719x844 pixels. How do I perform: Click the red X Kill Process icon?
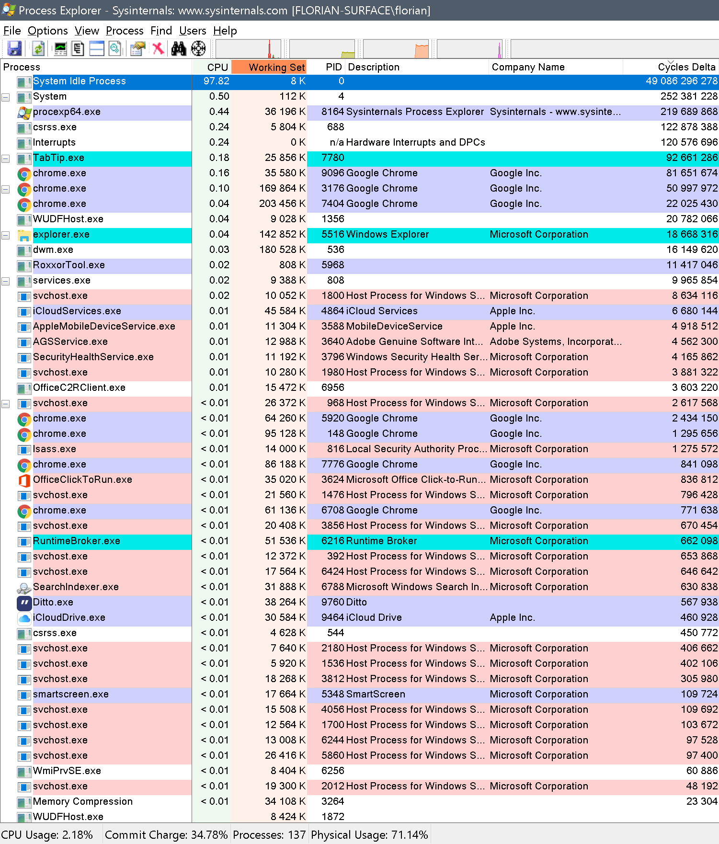click(158, 48)
